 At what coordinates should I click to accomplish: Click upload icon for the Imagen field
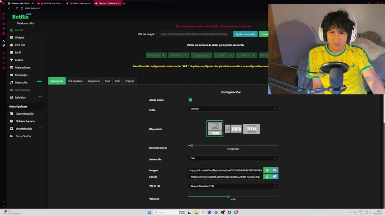click(x=267, y=170)
